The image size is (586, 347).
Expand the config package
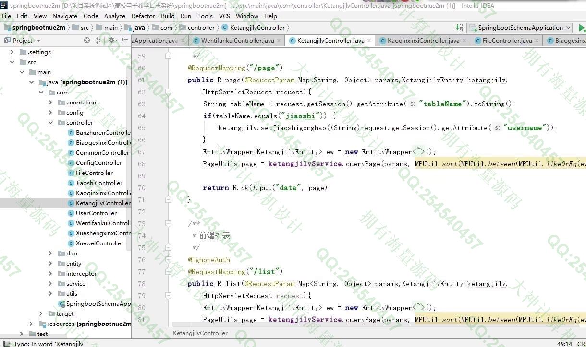coord(50,112)
